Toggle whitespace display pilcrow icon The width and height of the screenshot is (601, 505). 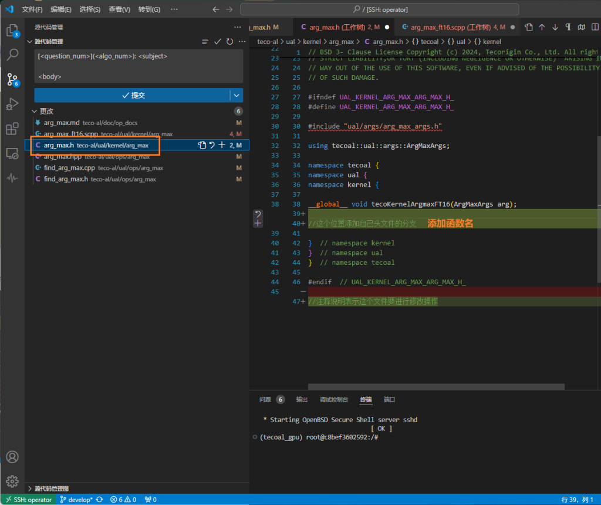coord(568,27)
